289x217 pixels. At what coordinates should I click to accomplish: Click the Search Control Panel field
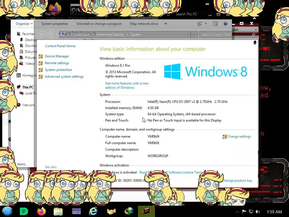(x=228, y=34)
